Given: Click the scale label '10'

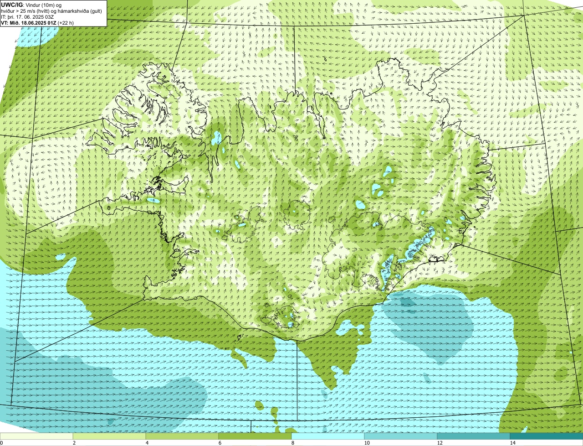Looking at the screenshot, I should 367,443.
